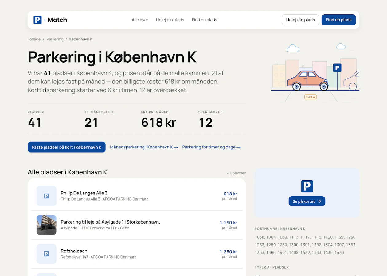
Task: Open Parkering for timer og dage link
Action: [211, 147]
